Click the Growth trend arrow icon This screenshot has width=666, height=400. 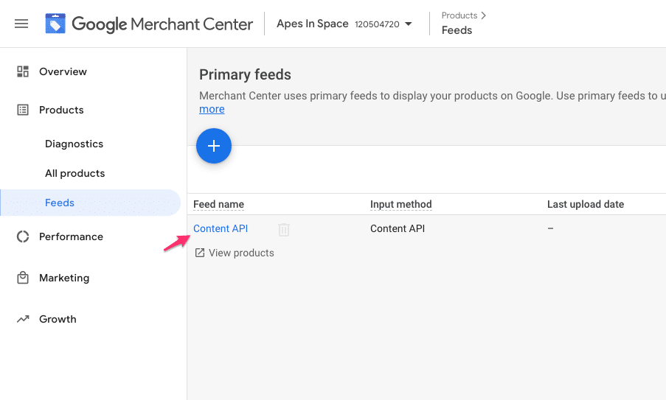[x=23, y=319]
